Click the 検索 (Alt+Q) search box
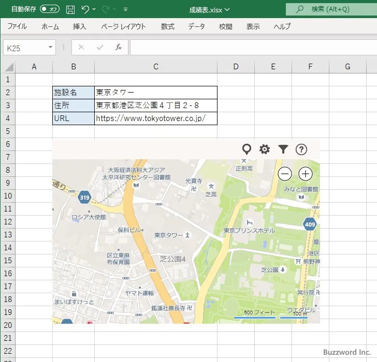Viewport: 377px width, 362px height. click(x=331, y=9)
